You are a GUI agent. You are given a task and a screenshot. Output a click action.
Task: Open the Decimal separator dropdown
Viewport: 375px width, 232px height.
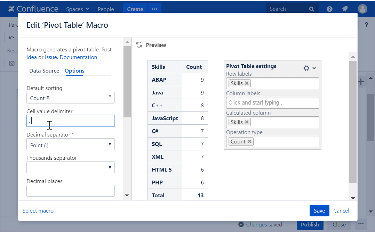click(x=71, y=143)
